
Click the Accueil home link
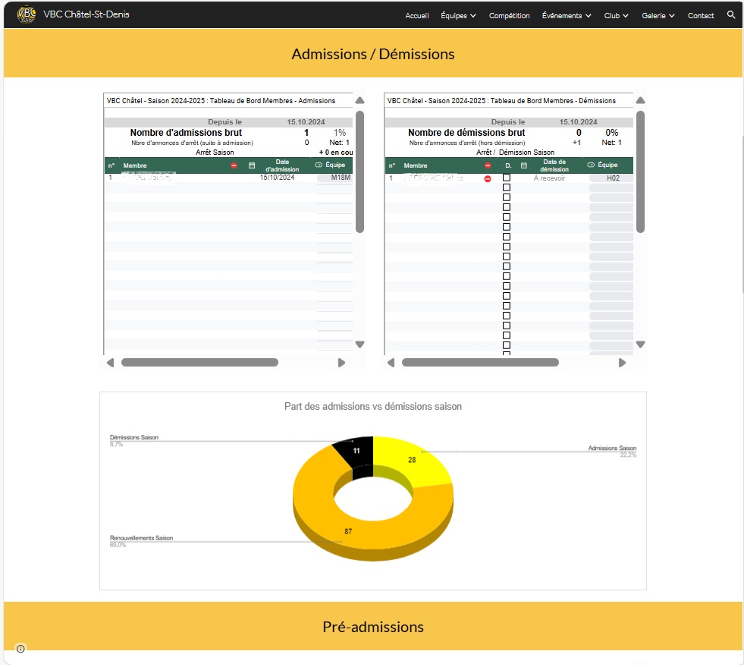tap(417, 16)
